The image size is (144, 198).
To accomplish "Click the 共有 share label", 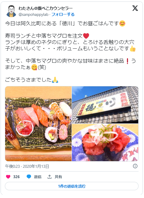I will tap(58, 177).
